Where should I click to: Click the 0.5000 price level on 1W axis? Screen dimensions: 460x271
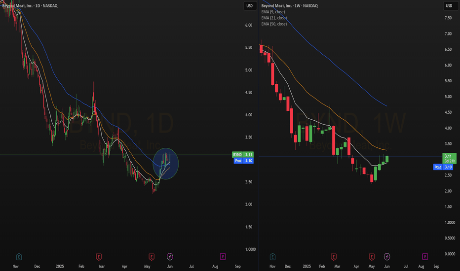(450, 238)
